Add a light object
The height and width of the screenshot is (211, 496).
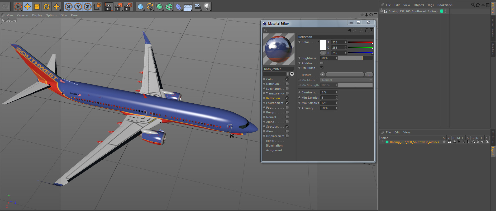[x=207, y=7]
